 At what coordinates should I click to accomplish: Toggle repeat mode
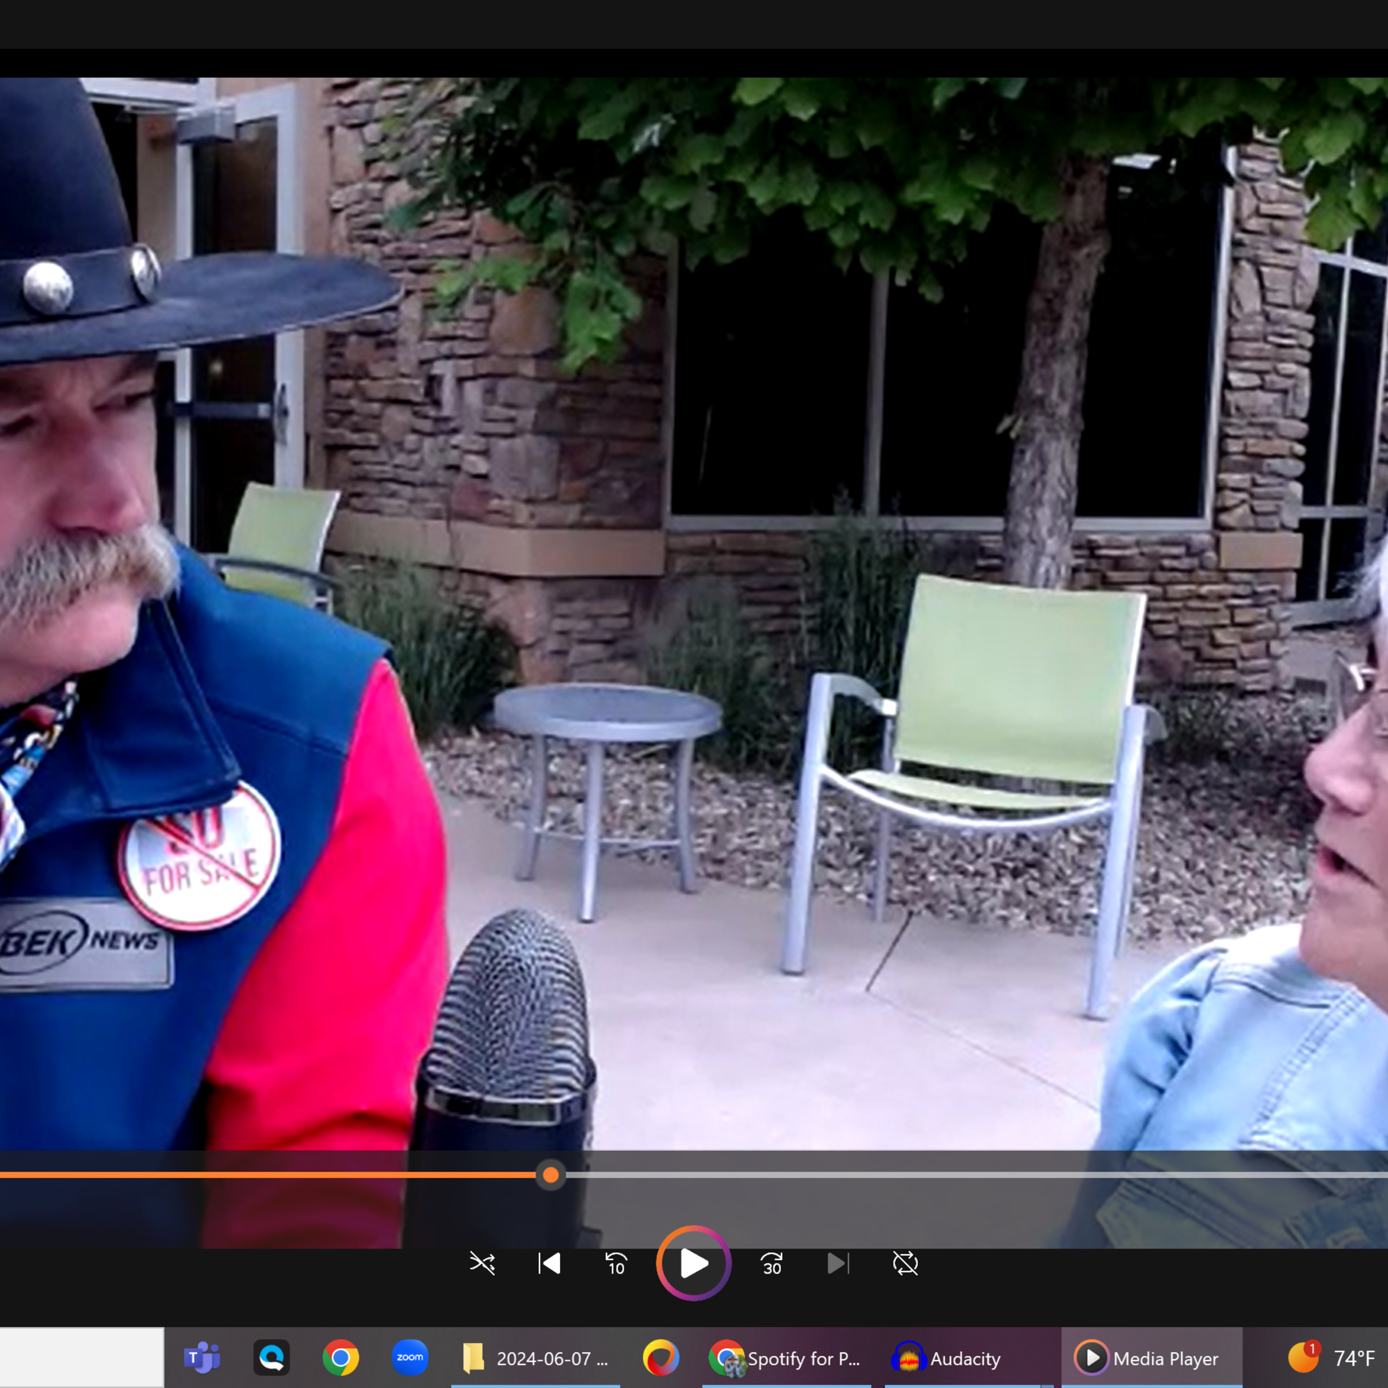click(x=905, y=1263)
